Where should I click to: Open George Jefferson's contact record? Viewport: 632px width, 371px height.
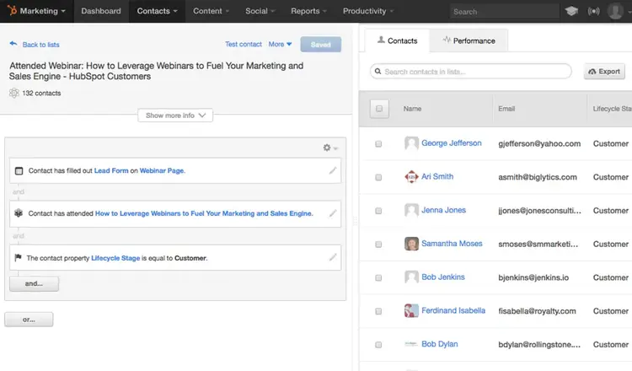[452, 143]
